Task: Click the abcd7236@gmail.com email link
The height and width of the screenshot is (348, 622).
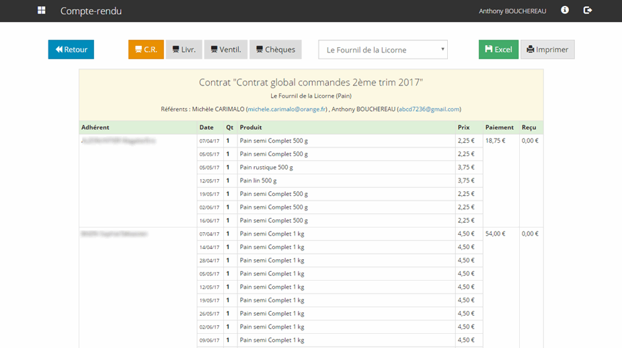Action: 429,109
